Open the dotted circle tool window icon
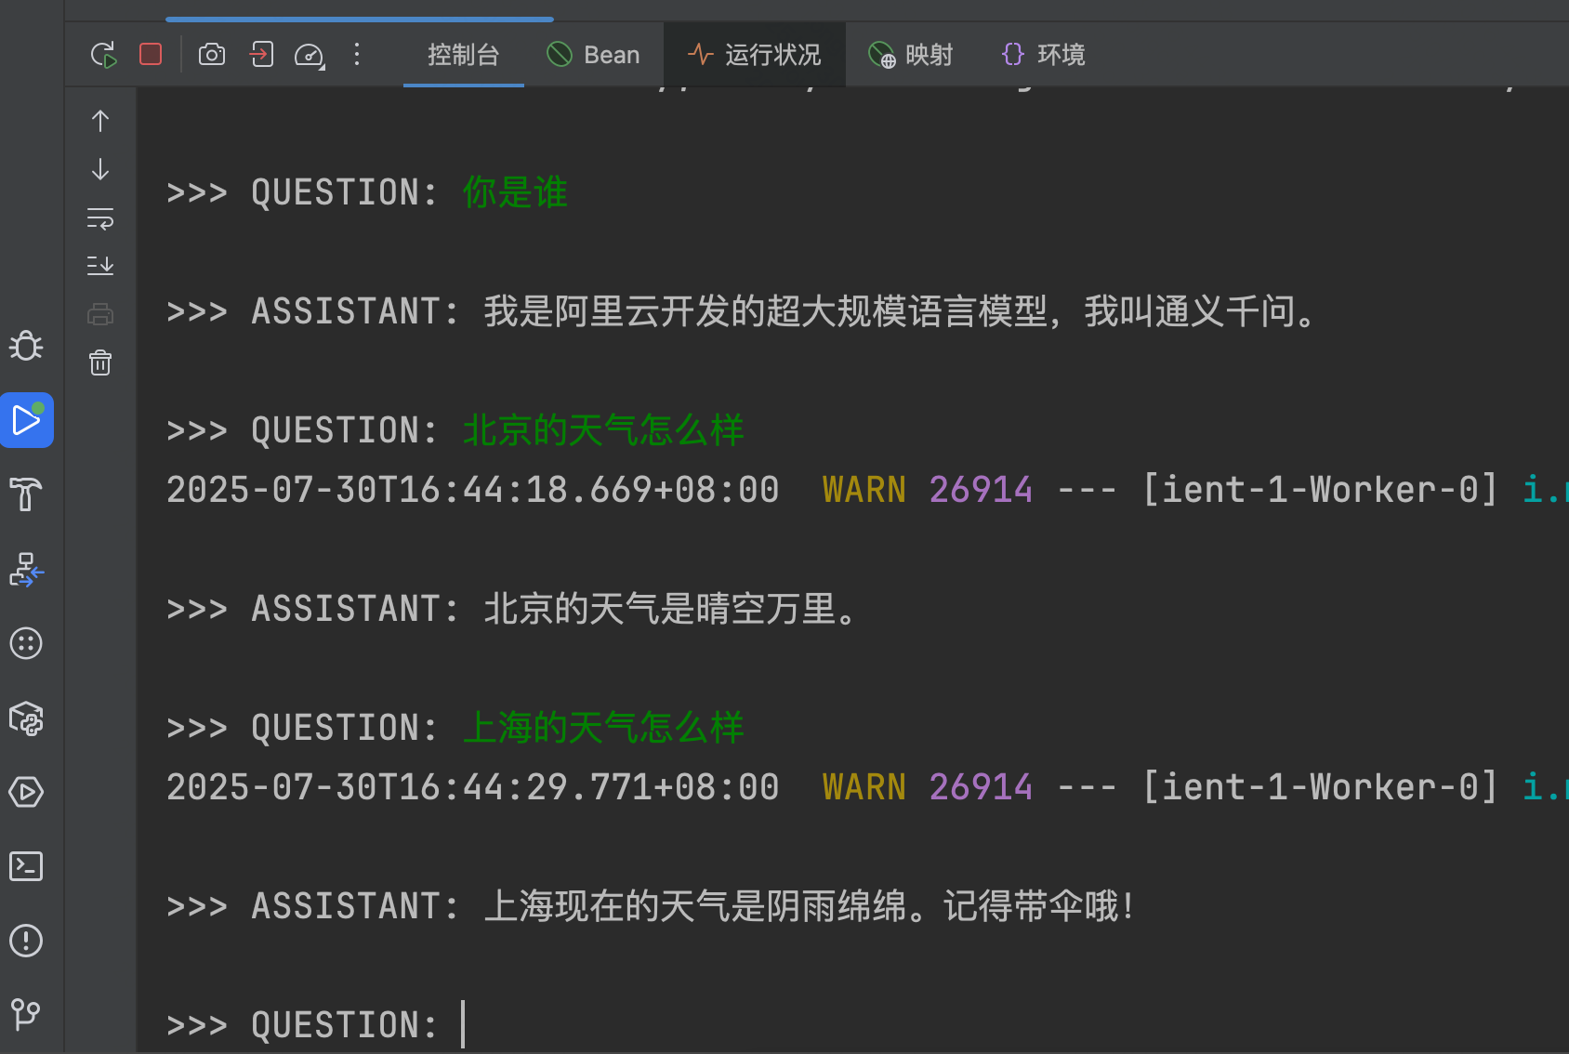The height and width of the screenshot is (1054, 1569). tap(26, 643)
